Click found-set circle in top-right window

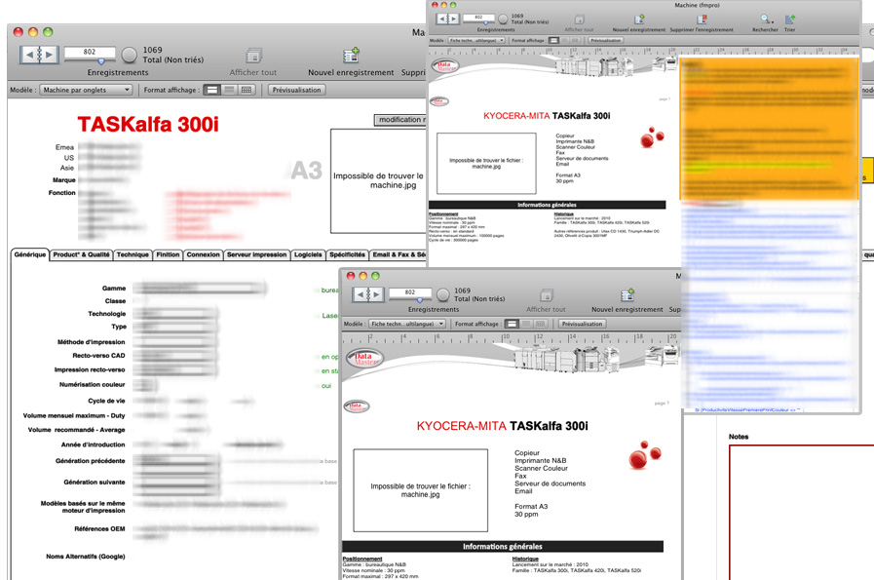point(503,19)
